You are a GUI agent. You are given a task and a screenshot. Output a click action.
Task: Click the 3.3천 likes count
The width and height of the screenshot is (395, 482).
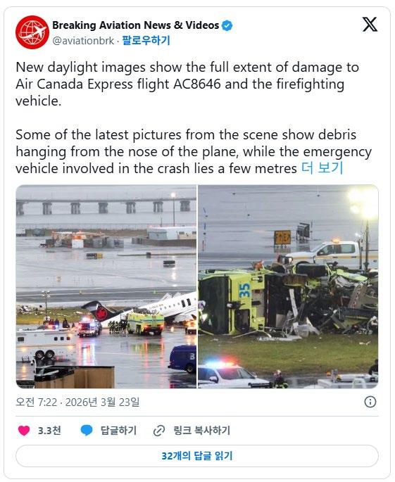tap(49, 431)
